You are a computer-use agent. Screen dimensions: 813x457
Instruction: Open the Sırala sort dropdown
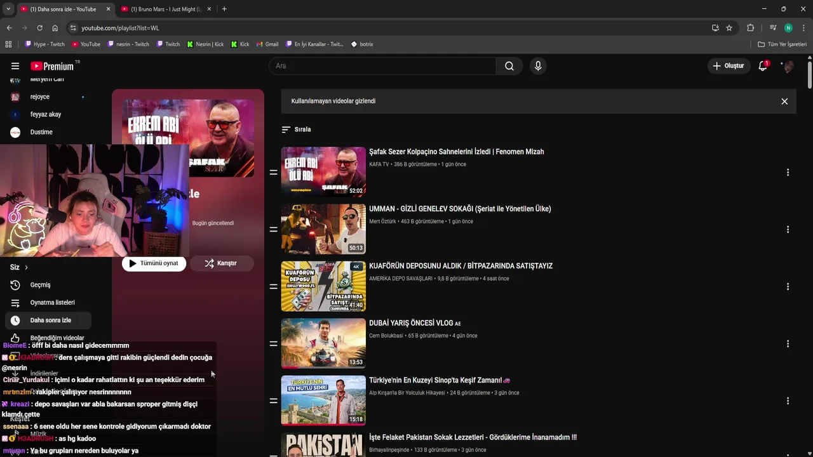(x=296, y=129)
